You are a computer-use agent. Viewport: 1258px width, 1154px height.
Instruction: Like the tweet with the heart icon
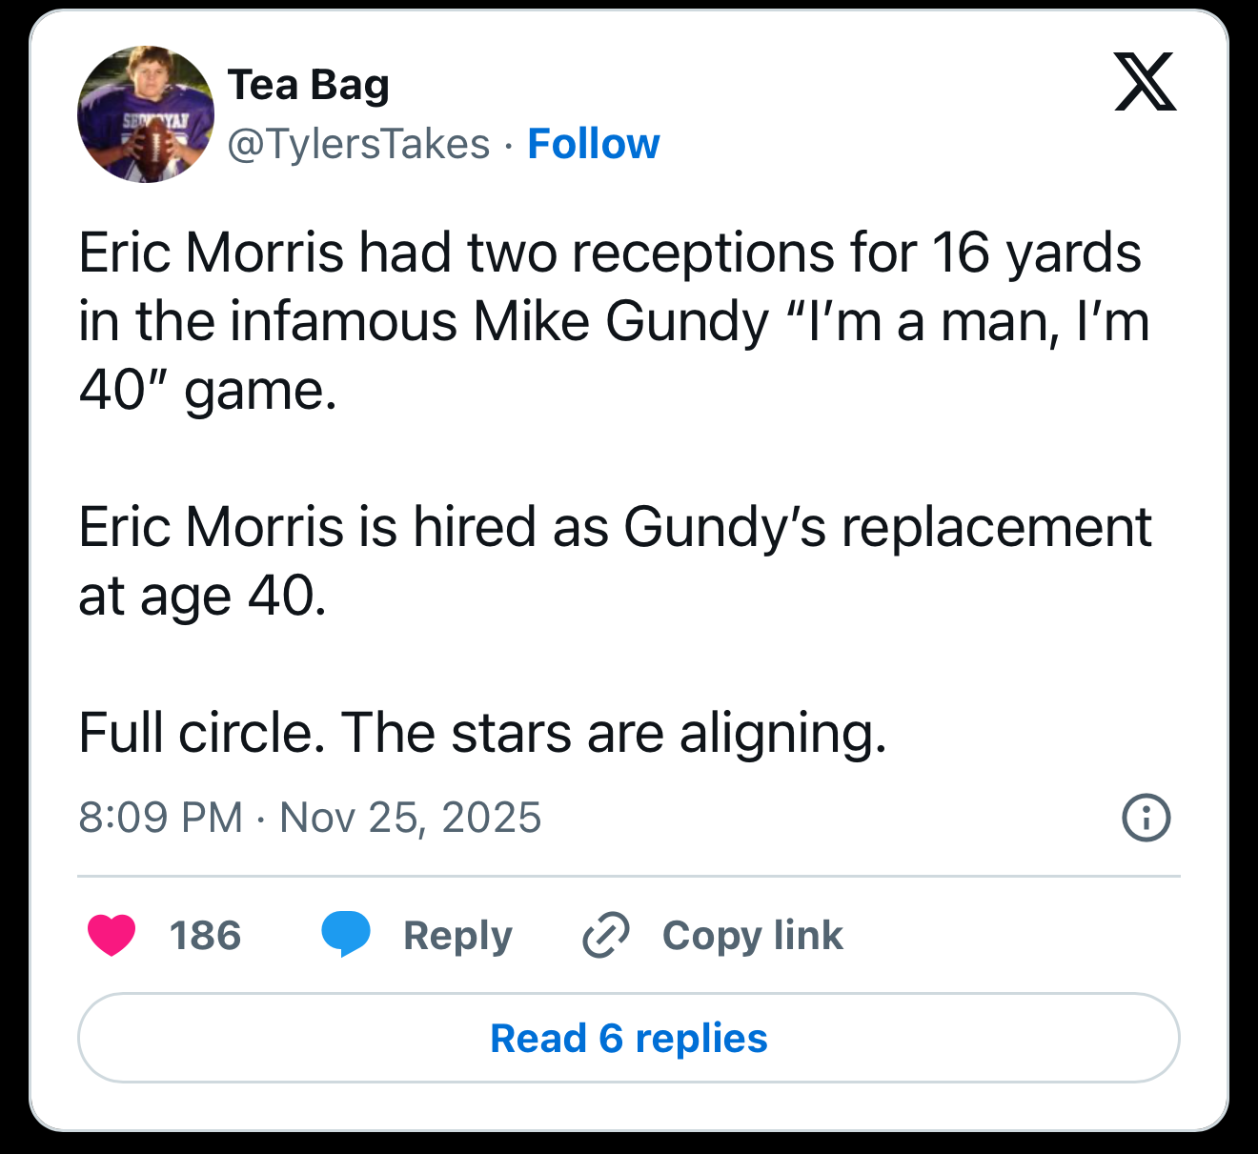112,935
